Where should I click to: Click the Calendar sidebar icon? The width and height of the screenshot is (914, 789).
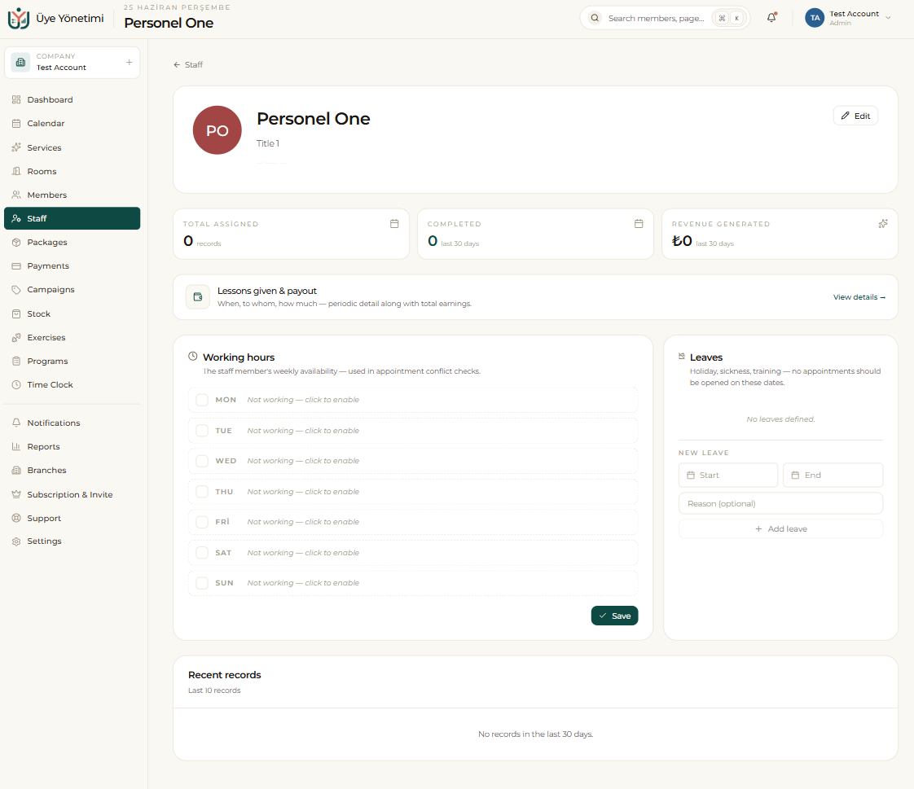tap(16, 124)
